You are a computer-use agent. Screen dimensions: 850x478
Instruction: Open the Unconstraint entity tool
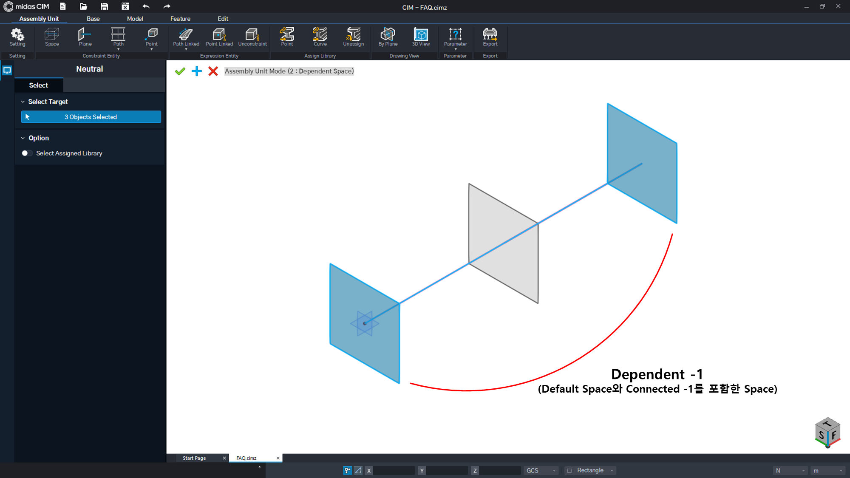(252, 37)
